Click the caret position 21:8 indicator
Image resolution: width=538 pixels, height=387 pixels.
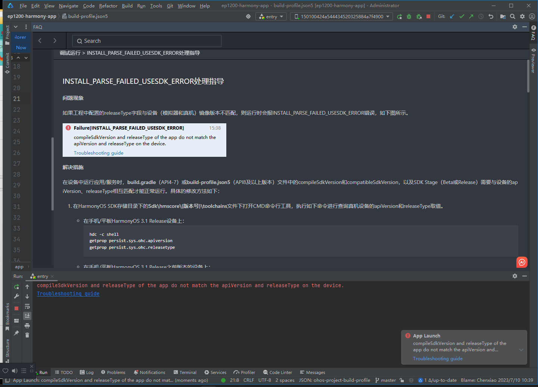(x=235, y=380)
